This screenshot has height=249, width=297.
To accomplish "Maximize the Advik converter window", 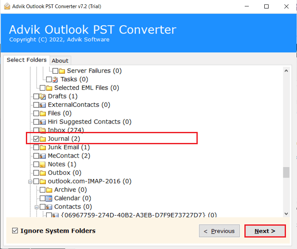I will [266, 6].
